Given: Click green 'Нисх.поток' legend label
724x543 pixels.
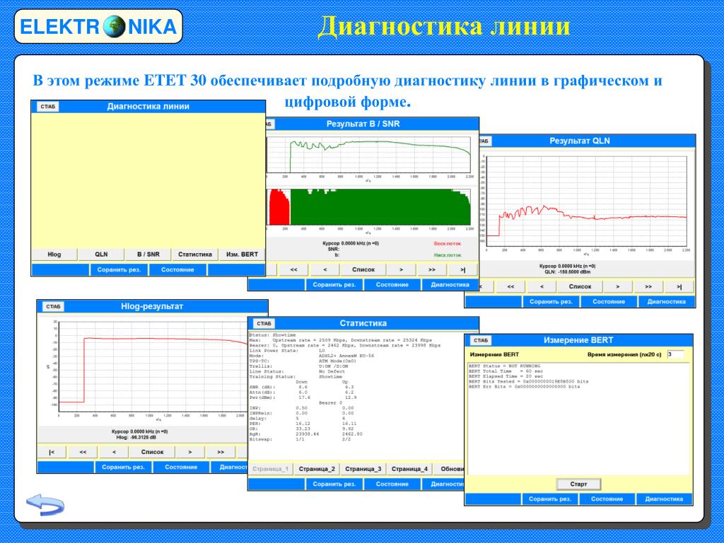Looking at the screenshot, I should click(448, 255).
